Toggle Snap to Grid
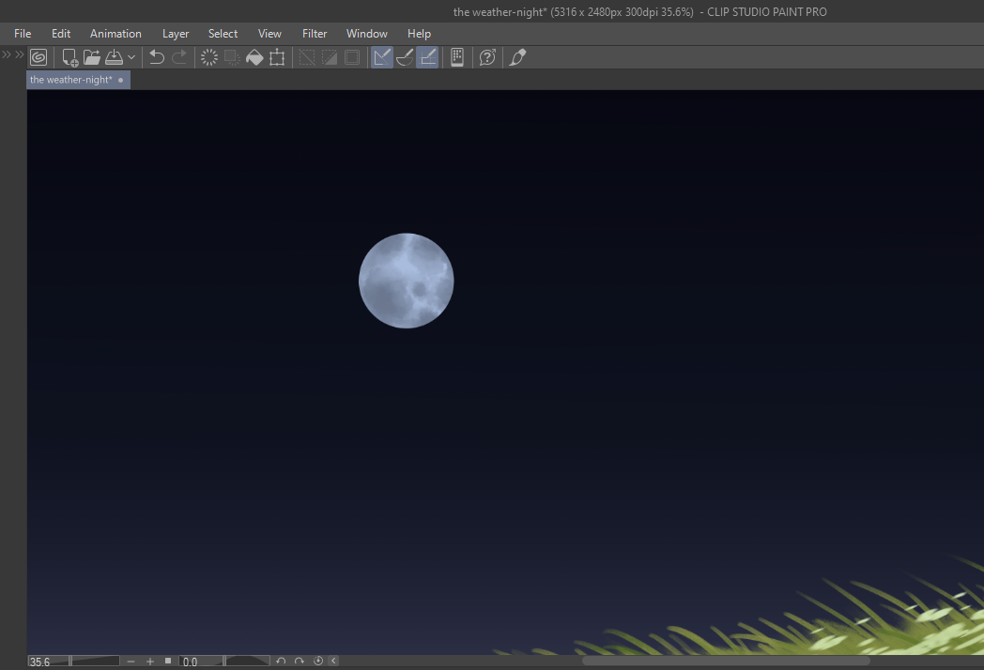 (x=427, y=57)
